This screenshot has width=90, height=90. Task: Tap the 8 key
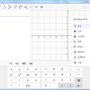(54, 69)
